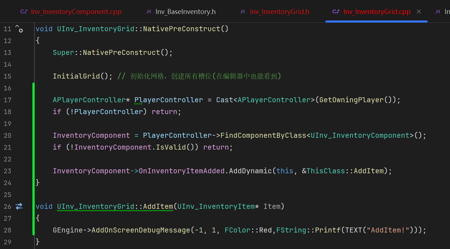
Task: Click line number 23 in the gutter
Action: (8, 171)
